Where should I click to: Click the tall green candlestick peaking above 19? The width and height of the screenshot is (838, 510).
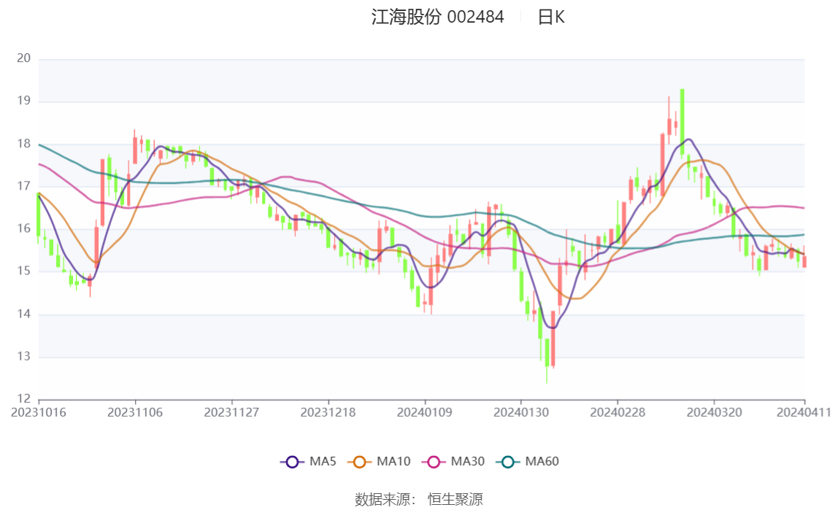click(x=682, y=120)
